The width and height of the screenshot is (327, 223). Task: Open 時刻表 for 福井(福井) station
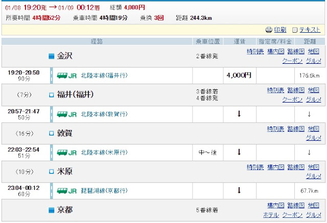point(275,90)
